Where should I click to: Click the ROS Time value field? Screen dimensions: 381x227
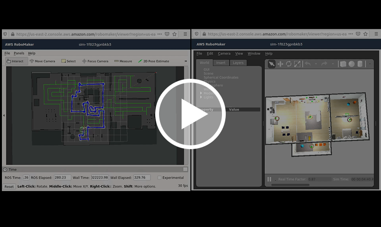coord(26,178)
